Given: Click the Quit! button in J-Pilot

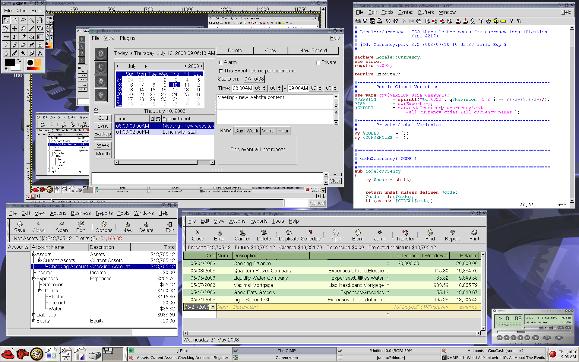Looking at the screenshot, I should [x=103, y=118].
